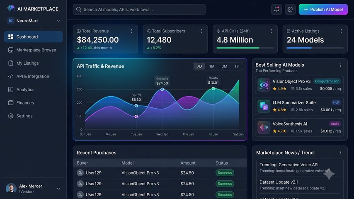
Task: Go to Dashboard in sidebar
Action: [x=33, y=36]
